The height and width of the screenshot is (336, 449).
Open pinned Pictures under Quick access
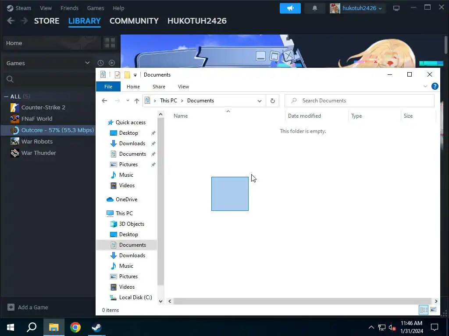128,164
